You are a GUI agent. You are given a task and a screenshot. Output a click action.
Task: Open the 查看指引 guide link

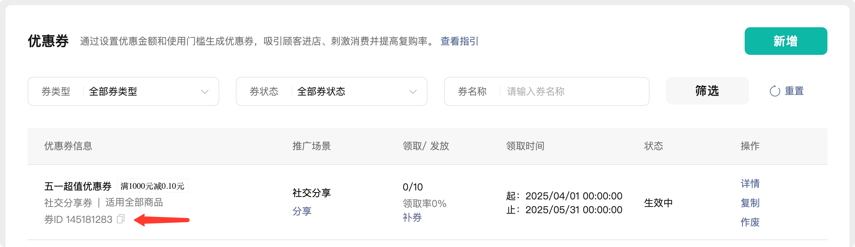[x=459, y=41]
